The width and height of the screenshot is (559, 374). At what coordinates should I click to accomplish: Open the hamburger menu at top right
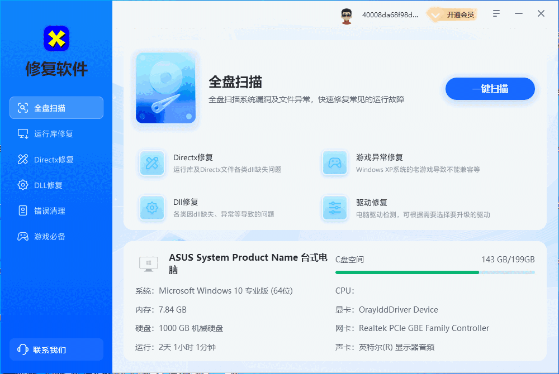pyautogui.click(x=496, y=13)
